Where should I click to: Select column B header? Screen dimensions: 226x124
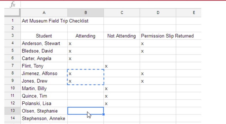pyautogui.click(x=85, y=12)
